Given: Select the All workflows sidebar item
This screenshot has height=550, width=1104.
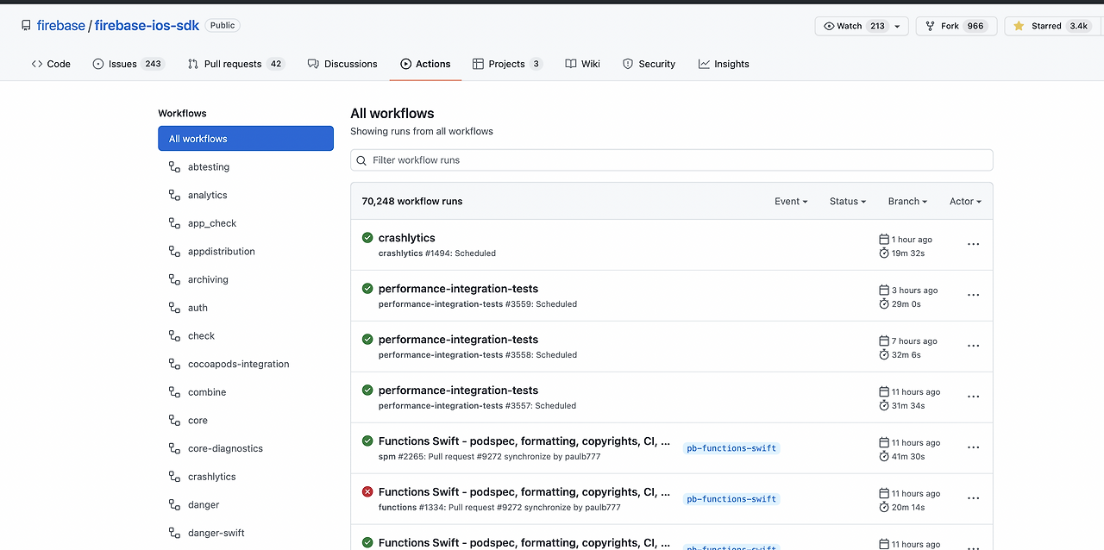Looking at the screenshot, I should point(246,139).
